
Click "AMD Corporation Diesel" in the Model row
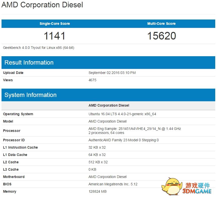pyautogui.click(x=107, y=121)
